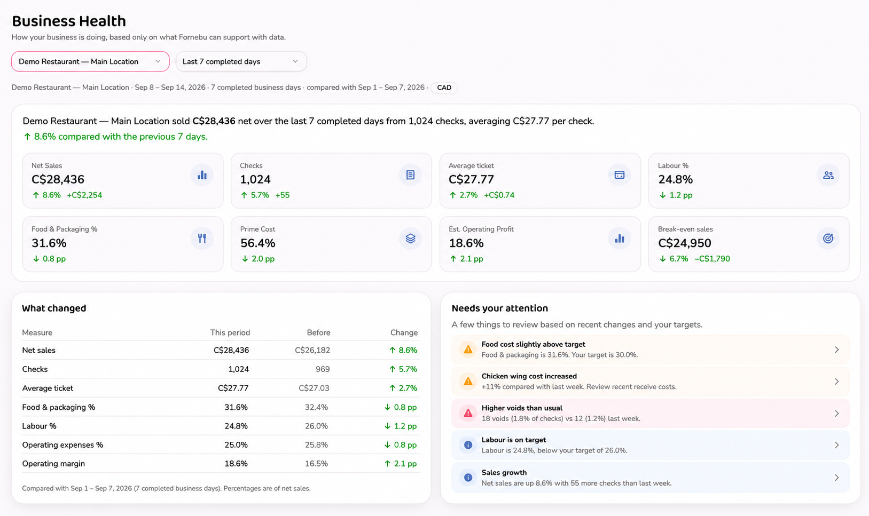869x516 pixels.
Task: Click the Break-even sales C$24,950 card value
Action: pos(685,243)
